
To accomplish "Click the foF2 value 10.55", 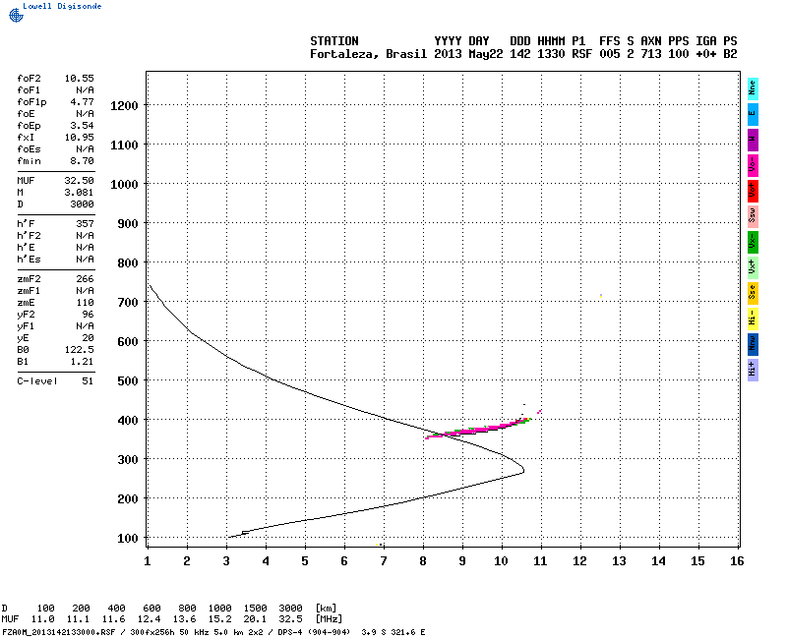I will point(79,79).
